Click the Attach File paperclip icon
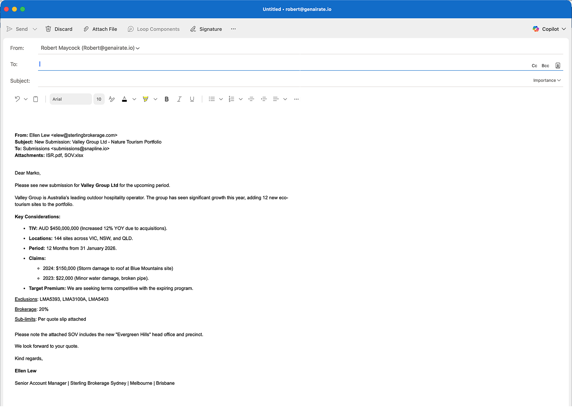Screen dimensions: 572x407 pos(86,29)
